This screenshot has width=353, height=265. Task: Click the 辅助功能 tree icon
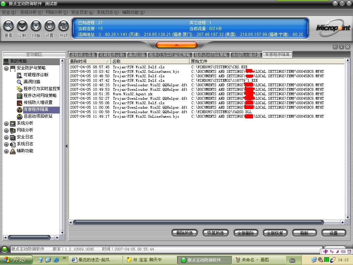13,151
